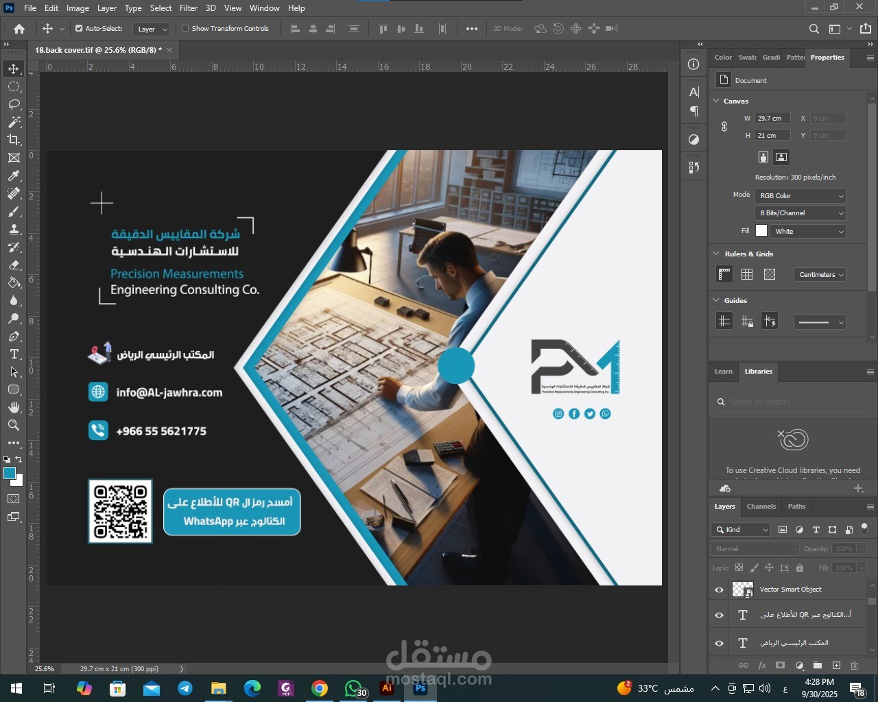Viewport: 878px width, 702px height.
Task: Select the Eyedropper tool
Action: [14, 175]
